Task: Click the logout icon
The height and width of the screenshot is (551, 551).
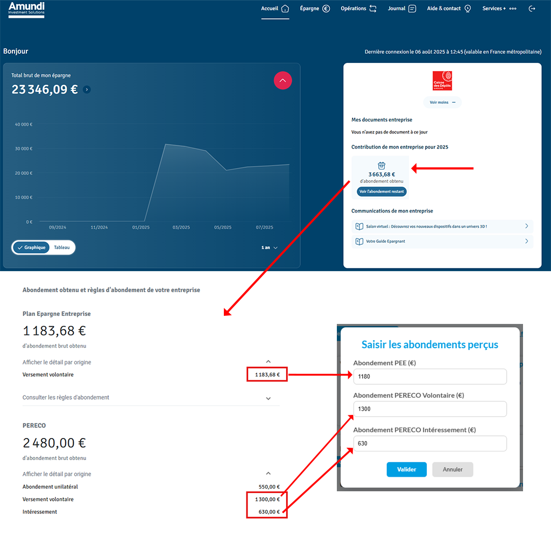Action: (532, 9)
